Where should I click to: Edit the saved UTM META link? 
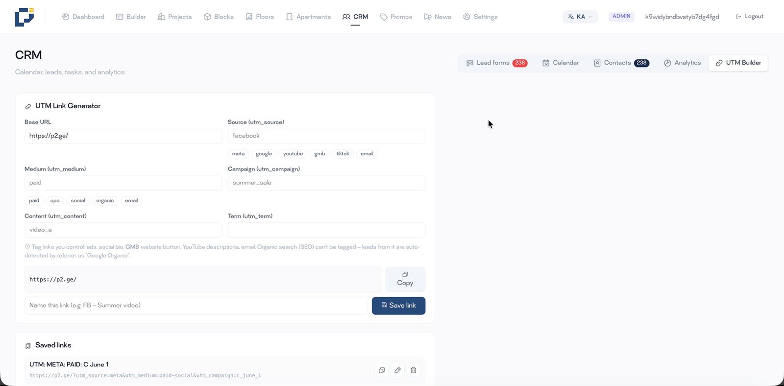pyautogui.click(x=397, y=370)
